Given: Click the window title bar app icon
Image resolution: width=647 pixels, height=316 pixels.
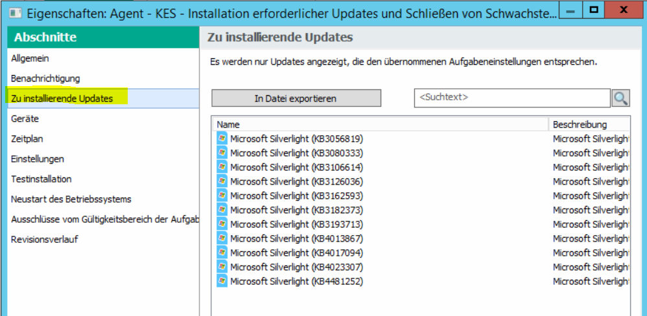Looking at the screenshot, I should [16, 12].
